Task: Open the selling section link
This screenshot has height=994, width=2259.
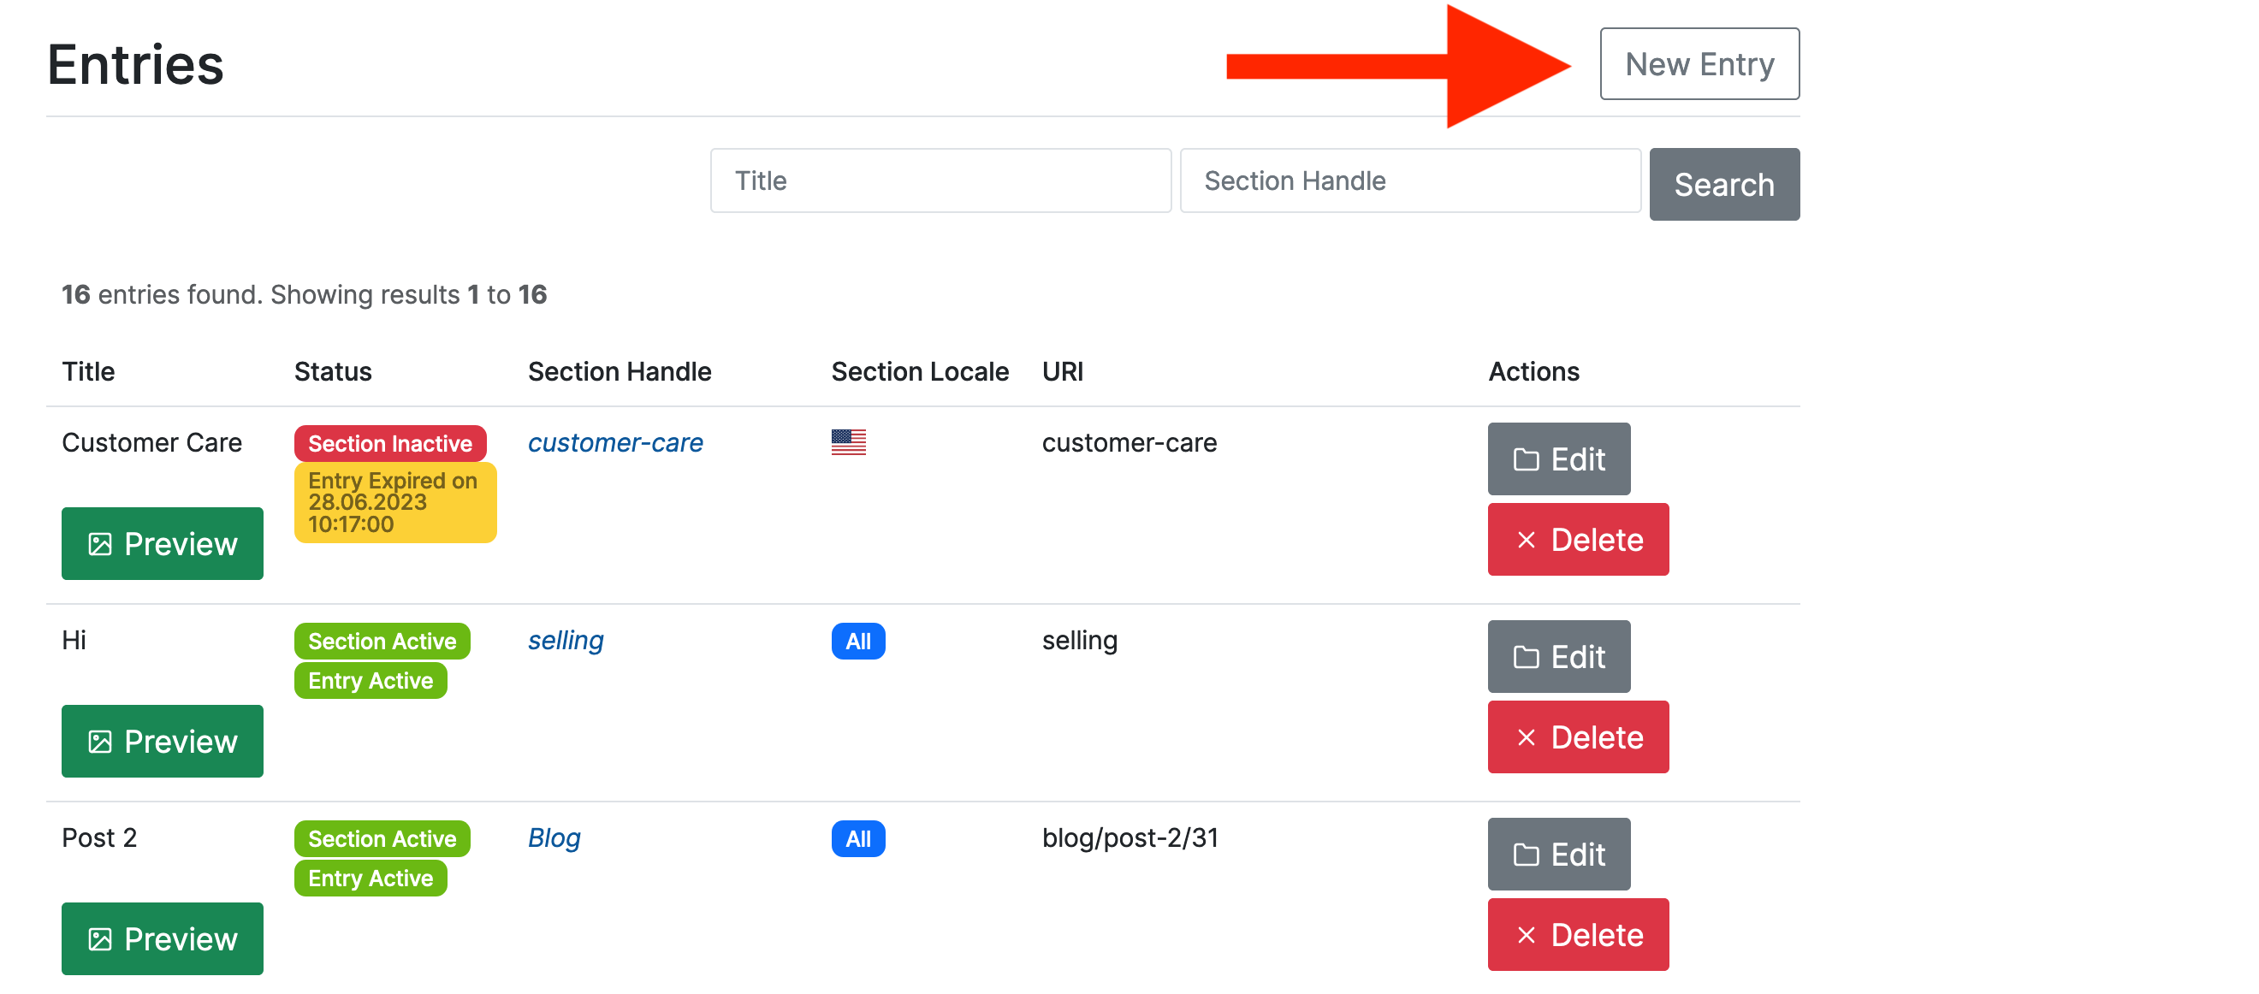Action: tap(566, 640)
